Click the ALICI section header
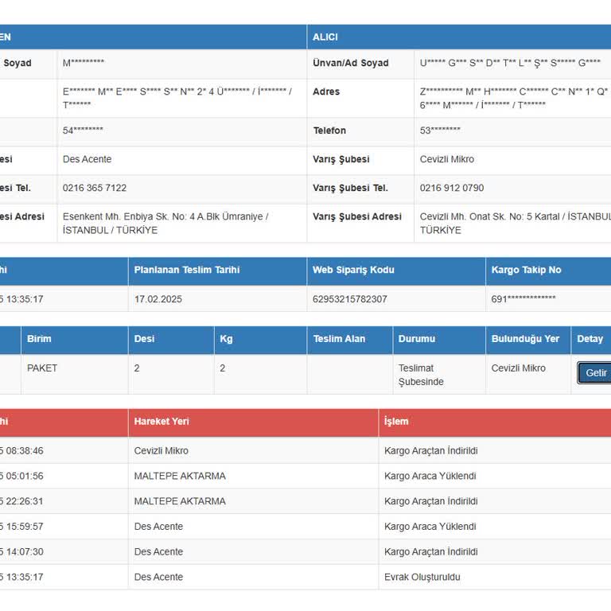 (x=325, y=37)
